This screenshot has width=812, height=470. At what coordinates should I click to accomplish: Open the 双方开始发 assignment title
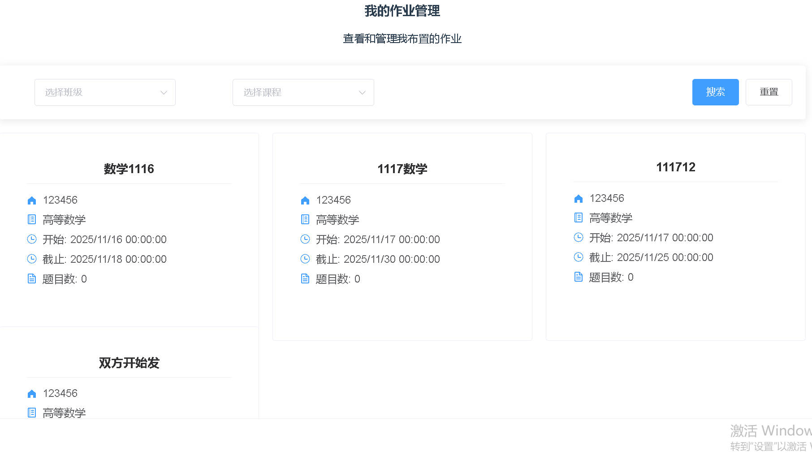click(129, 362)
